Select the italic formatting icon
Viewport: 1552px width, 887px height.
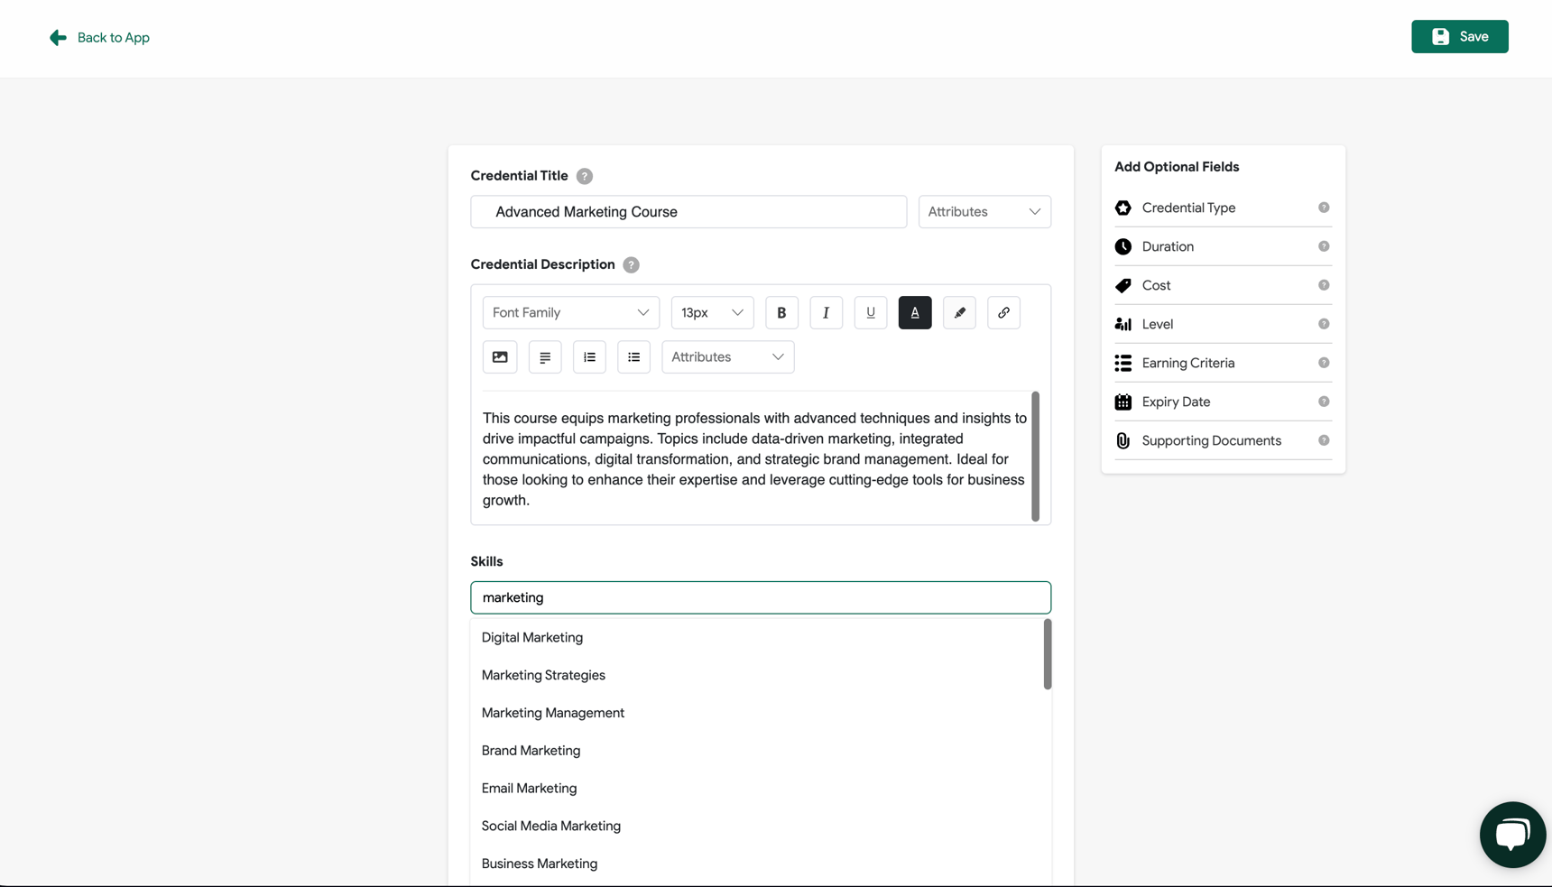coord(826,312)
